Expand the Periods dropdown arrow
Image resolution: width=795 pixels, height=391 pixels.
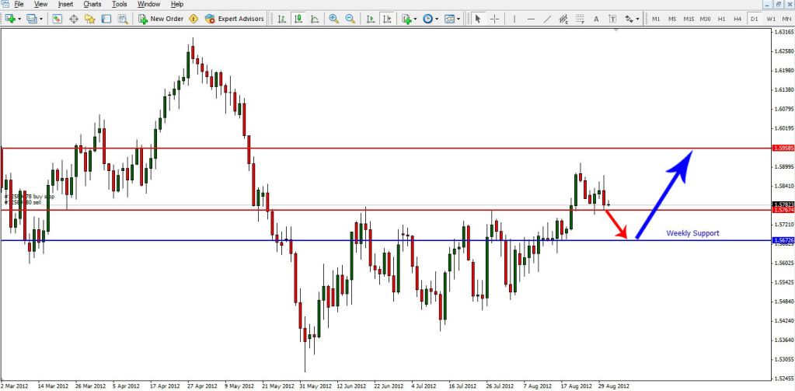click(437, 19)
